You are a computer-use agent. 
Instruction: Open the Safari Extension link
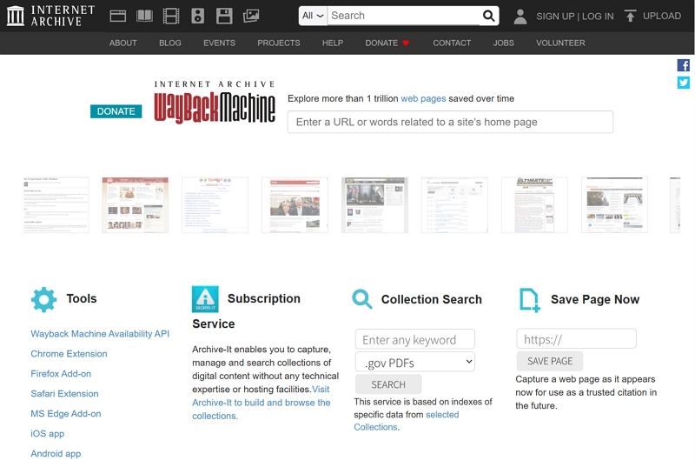pos(64,394)
